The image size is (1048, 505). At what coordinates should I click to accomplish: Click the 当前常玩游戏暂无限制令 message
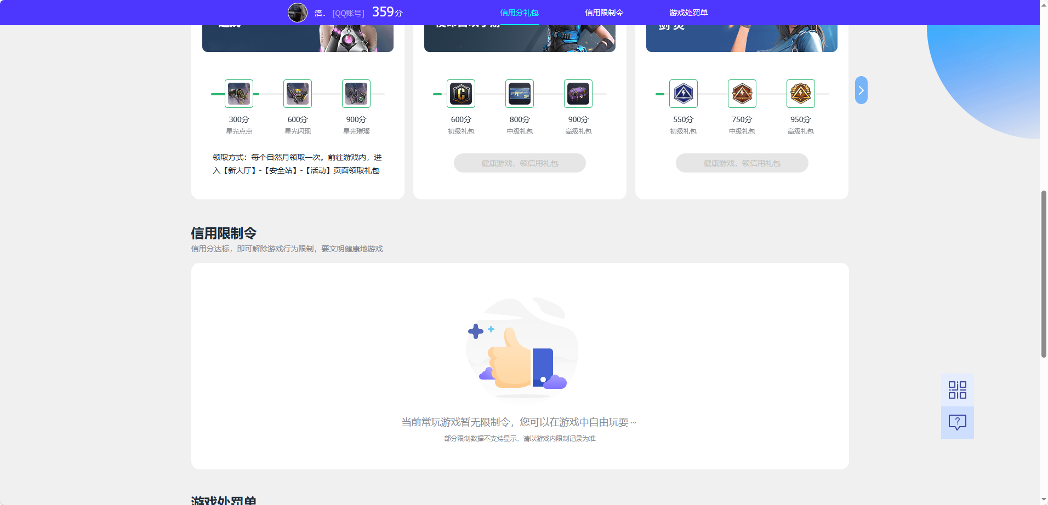[x=519, y=422]
